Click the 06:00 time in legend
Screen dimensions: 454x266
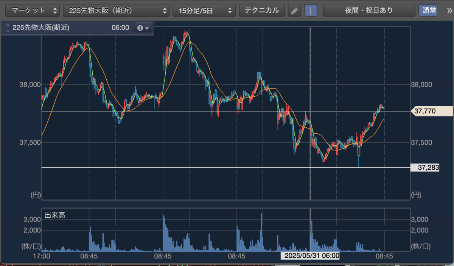click(120, 28)
